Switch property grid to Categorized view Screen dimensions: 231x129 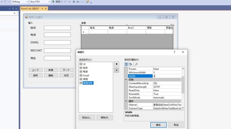126,64
